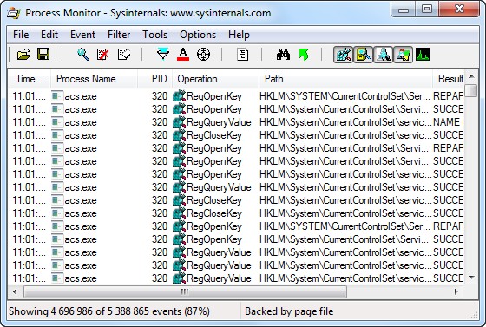Open the Highlight icon with red A
The height and width of the screenshot is (327, 486).
[183, 55]
